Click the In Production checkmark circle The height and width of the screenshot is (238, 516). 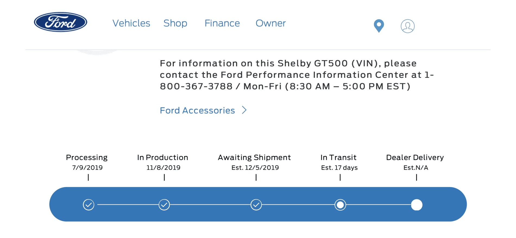164,205
